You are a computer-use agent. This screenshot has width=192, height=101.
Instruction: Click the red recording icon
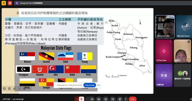coord(10,3)
